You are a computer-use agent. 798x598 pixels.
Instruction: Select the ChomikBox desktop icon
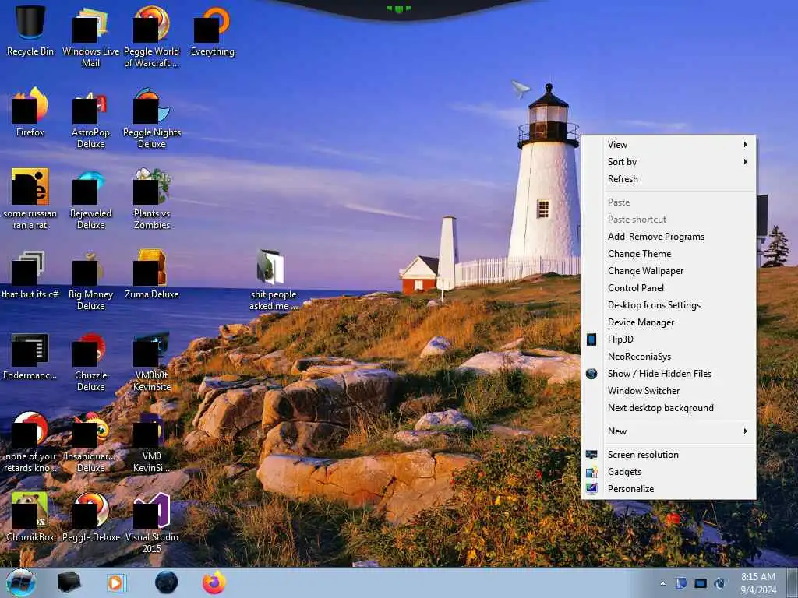(x=30, y=516)
